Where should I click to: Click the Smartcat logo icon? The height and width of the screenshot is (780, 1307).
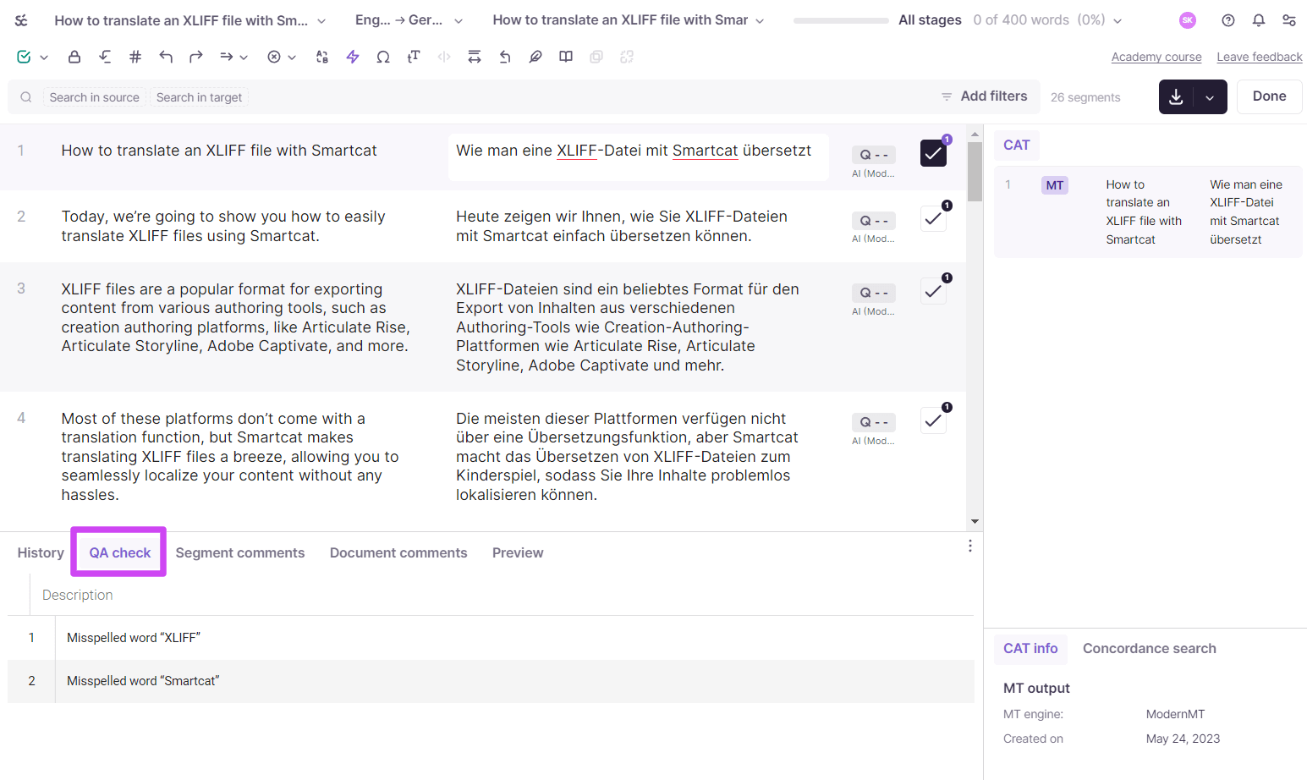click(x=21, y=20)
